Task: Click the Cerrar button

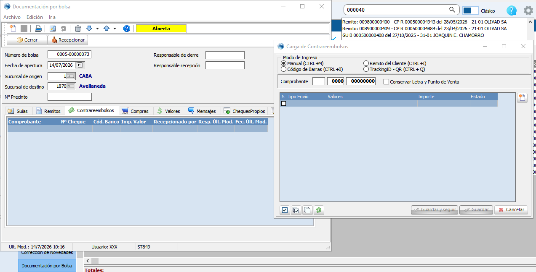Action: point(27,40)
